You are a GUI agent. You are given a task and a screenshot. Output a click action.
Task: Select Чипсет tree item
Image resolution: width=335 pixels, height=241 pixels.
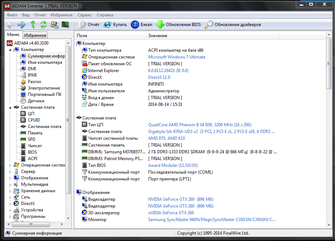click(31, 146)
